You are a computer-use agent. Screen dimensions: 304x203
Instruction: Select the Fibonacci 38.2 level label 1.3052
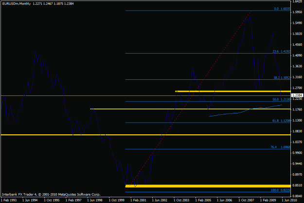coord(282,77)
